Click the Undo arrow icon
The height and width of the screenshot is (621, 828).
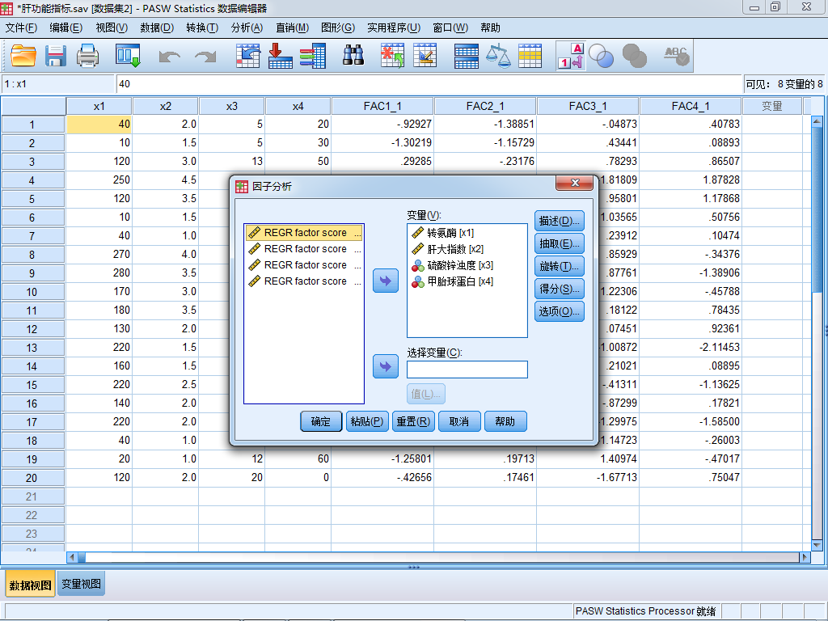(x=170, y=56)
